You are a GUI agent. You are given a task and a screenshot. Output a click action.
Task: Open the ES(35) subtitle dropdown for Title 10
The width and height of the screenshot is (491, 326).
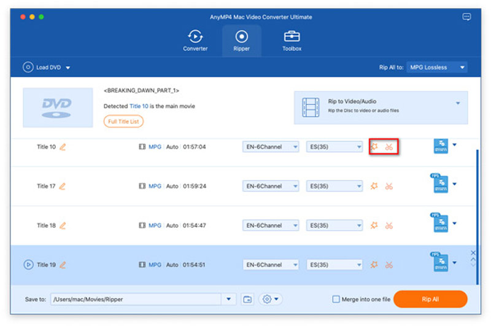[334, 147]
